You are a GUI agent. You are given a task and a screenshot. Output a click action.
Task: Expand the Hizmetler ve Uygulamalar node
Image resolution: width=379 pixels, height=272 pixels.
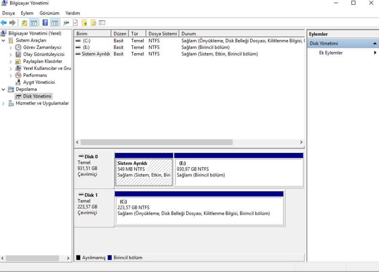pos(3,104)
